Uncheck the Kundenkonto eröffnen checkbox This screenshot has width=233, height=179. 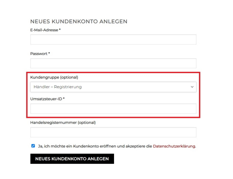tap(33, 146)
